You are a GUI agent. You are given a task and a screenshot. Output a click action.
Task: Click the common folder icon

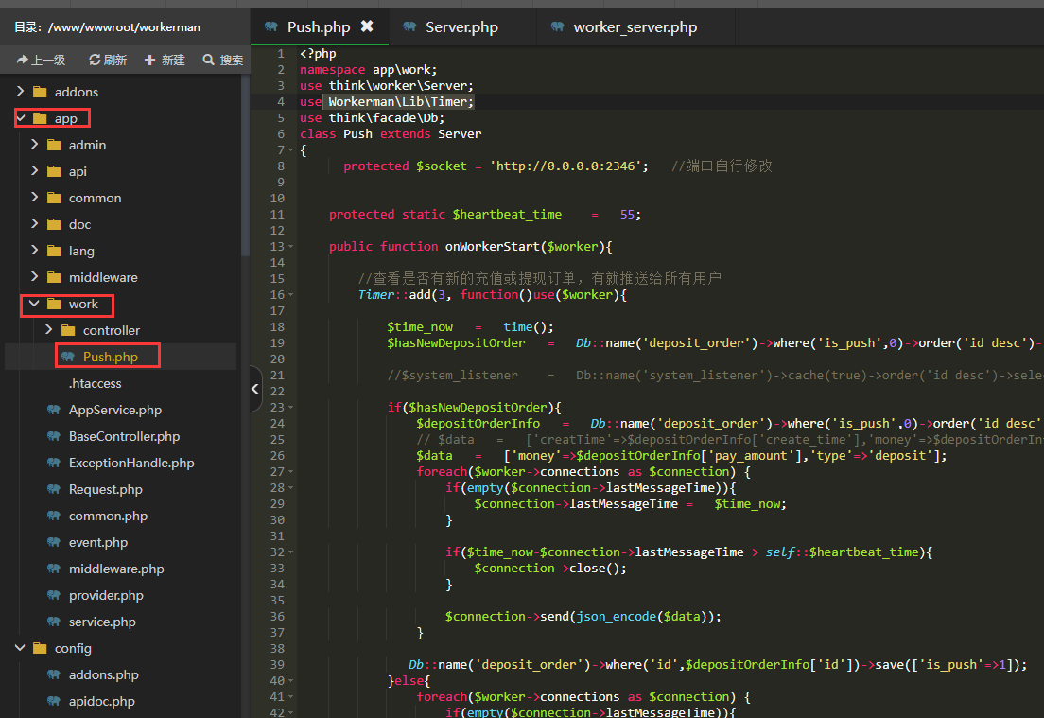55,198
